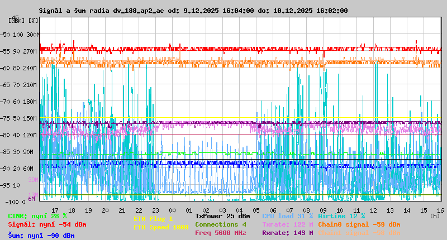The image size is (447, 240).
Task: Select the Txrate 122 M legend label
Action: tap(287, 224)
